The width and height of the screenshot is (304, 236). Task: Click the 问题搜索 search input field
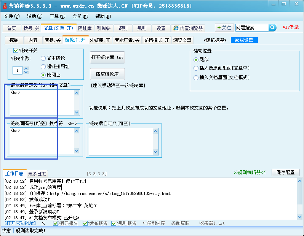251,28
